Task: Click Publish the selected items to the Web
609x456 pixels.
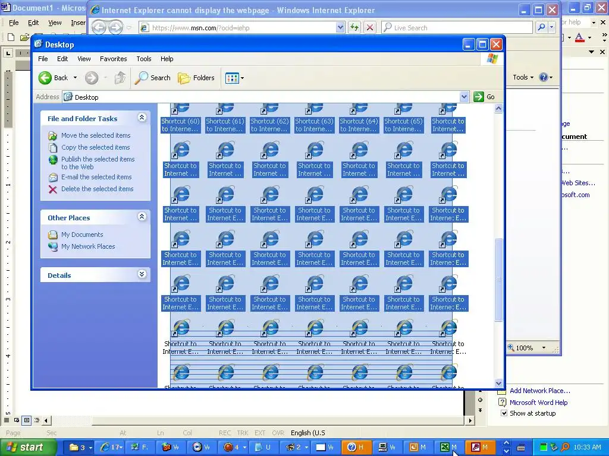Action: (98, 163)
